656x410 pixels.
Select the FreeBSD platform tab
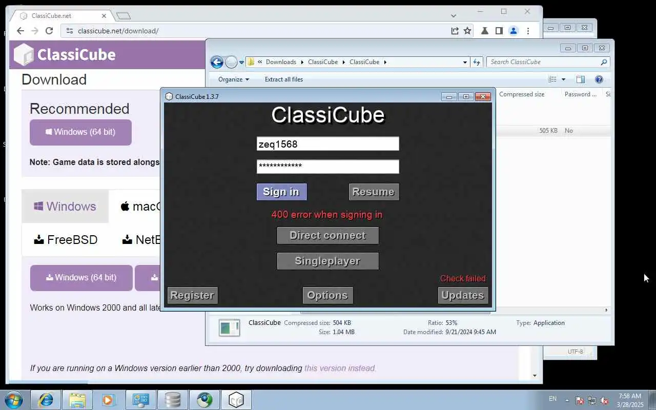66,240
